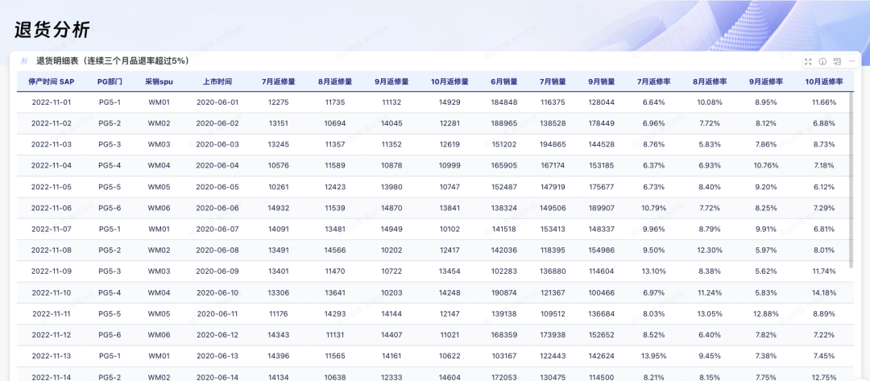Click the 9月销量 column header

602,81
